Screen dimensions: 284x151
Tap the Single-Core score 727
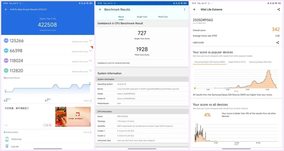[x=142, y=33]
